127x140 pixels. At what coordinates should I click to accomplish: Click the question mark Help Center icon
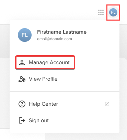point(22,104)
